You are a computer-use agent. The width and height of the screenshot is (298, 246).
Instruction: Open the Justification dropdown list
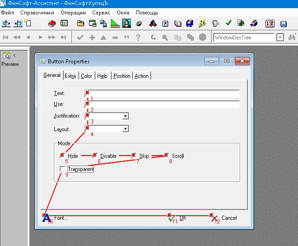tap(125, 116)
